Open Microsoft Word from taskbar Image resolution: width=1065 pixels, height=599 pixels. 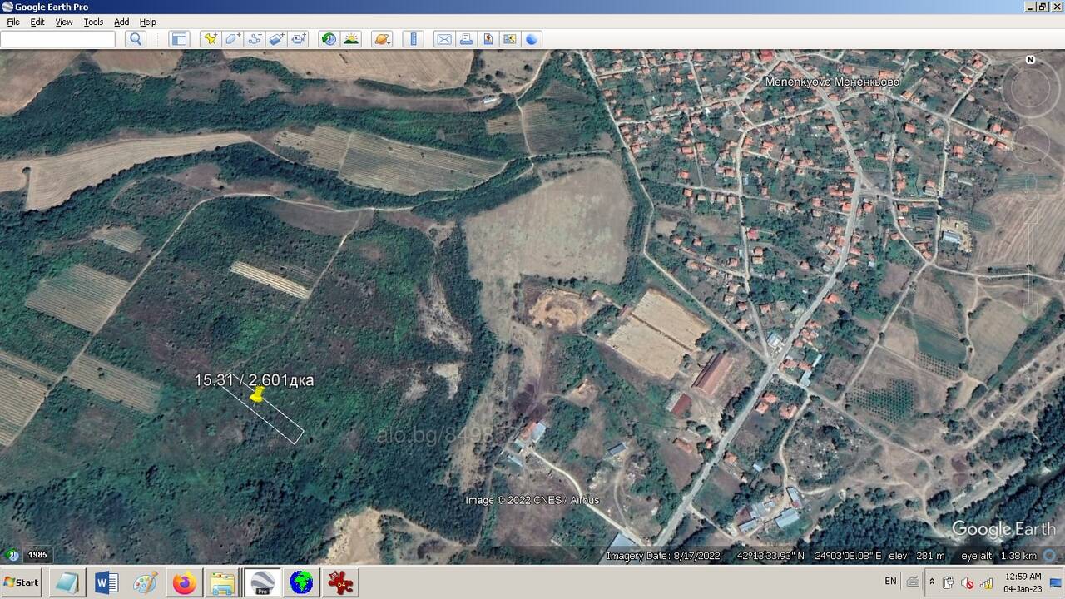coord(106,582)
